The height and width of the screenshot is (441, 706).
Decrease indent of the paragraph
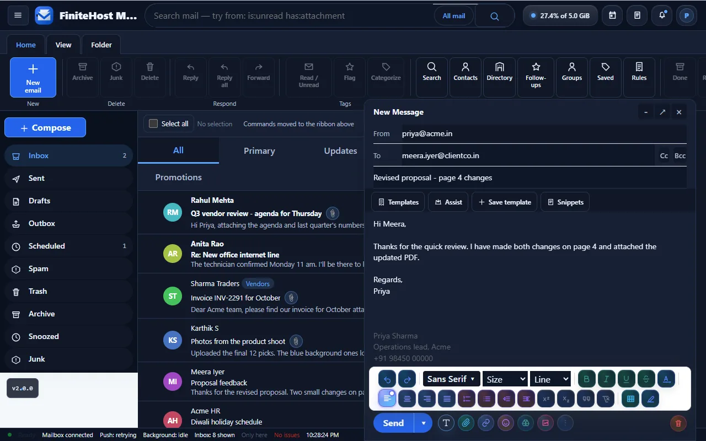click(506, 399)
